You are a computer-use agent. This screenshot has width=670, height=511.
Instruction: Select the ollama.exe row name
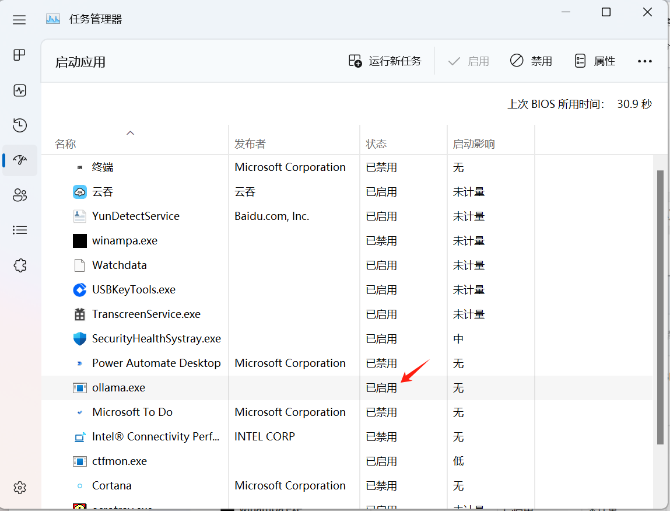point(119,388)
